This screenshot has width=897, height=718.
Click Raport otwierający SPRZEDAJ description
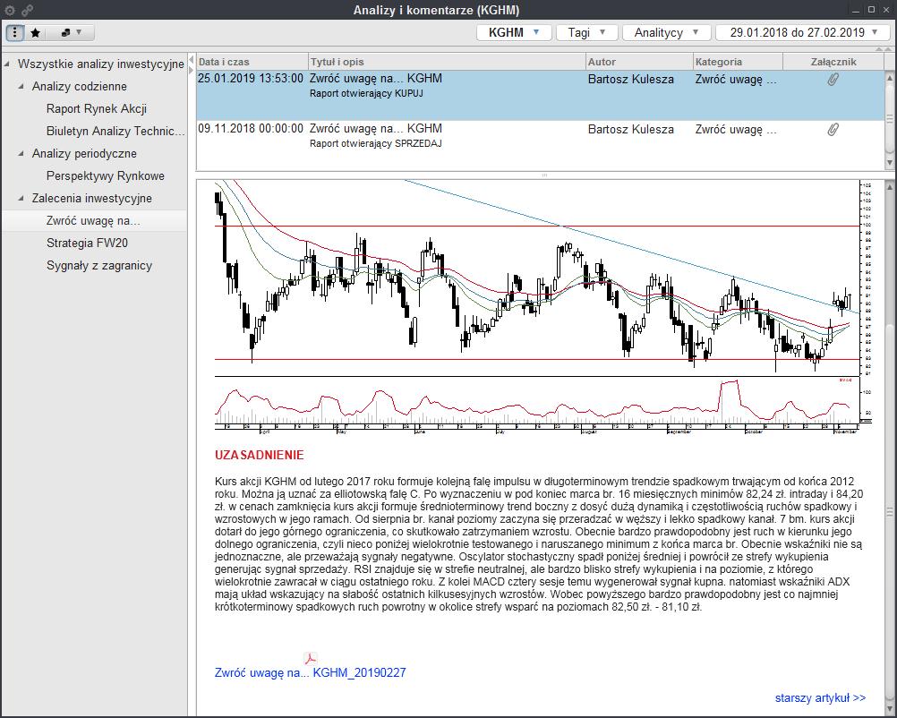pos(376,143)
